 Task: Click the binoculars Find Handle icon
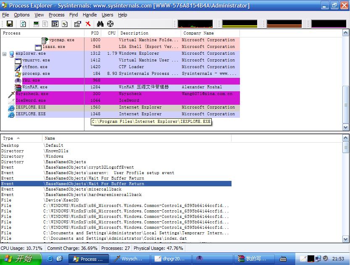click(x=100, y=24)
